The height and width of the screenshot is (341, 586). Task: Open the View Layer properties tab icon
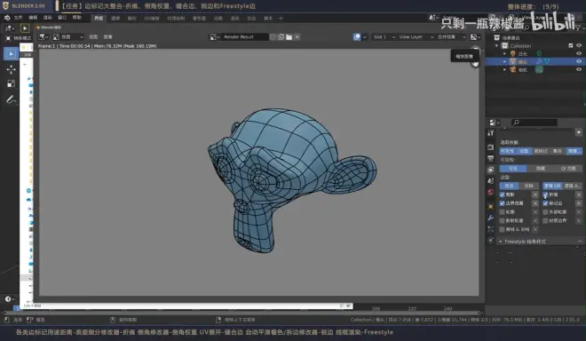click(491, 170)
